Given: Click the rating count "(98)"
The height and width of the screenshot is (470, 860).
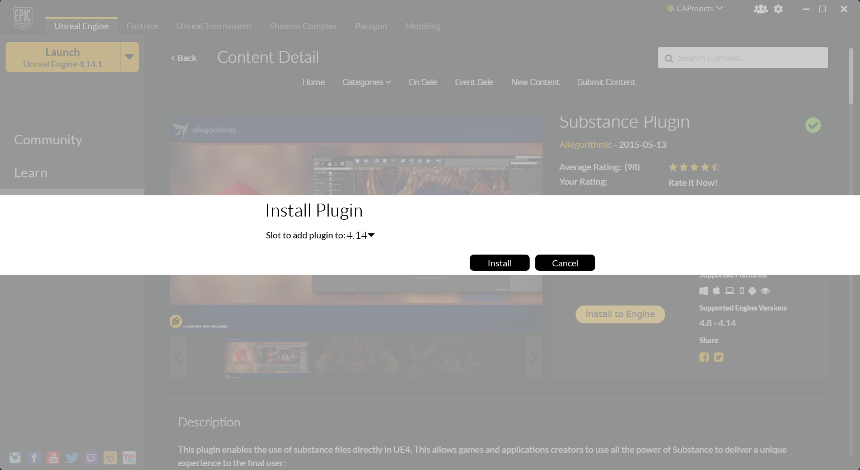Looking at the screenshot, I should click(632, 167).
